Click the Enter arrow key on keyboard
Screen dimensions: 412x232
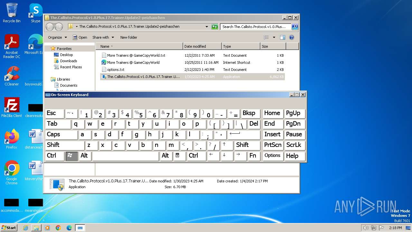244,135
